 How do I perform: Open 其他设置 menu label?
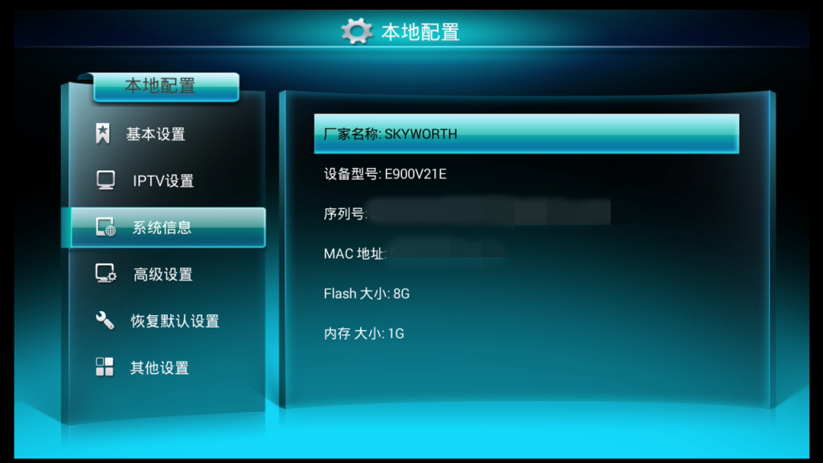[160, 368]
